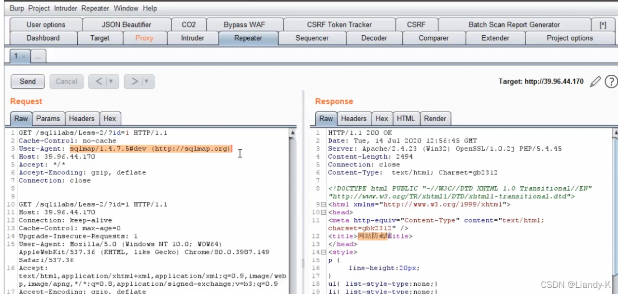Open the [^] extension tab
Viewport: 618px width, 294px height.
click(603, 25)
